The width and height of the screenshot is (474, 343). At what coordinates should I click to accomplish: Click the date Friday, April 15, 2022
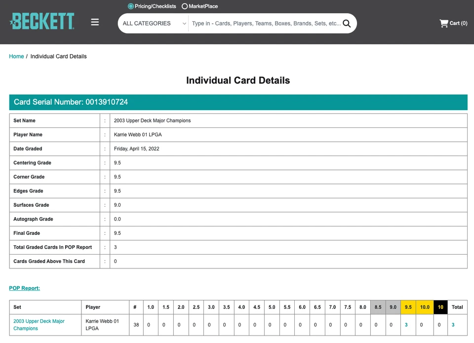pos(137,149)
